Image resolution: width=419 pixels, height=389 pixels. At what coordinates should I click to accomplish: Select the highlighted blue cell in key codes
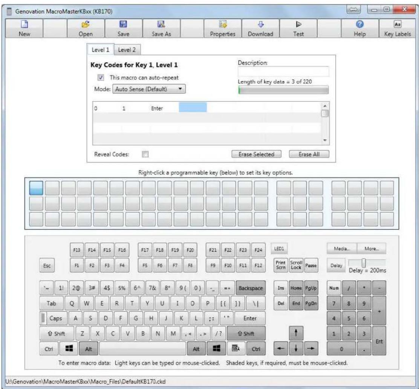[x=193, y=107]
